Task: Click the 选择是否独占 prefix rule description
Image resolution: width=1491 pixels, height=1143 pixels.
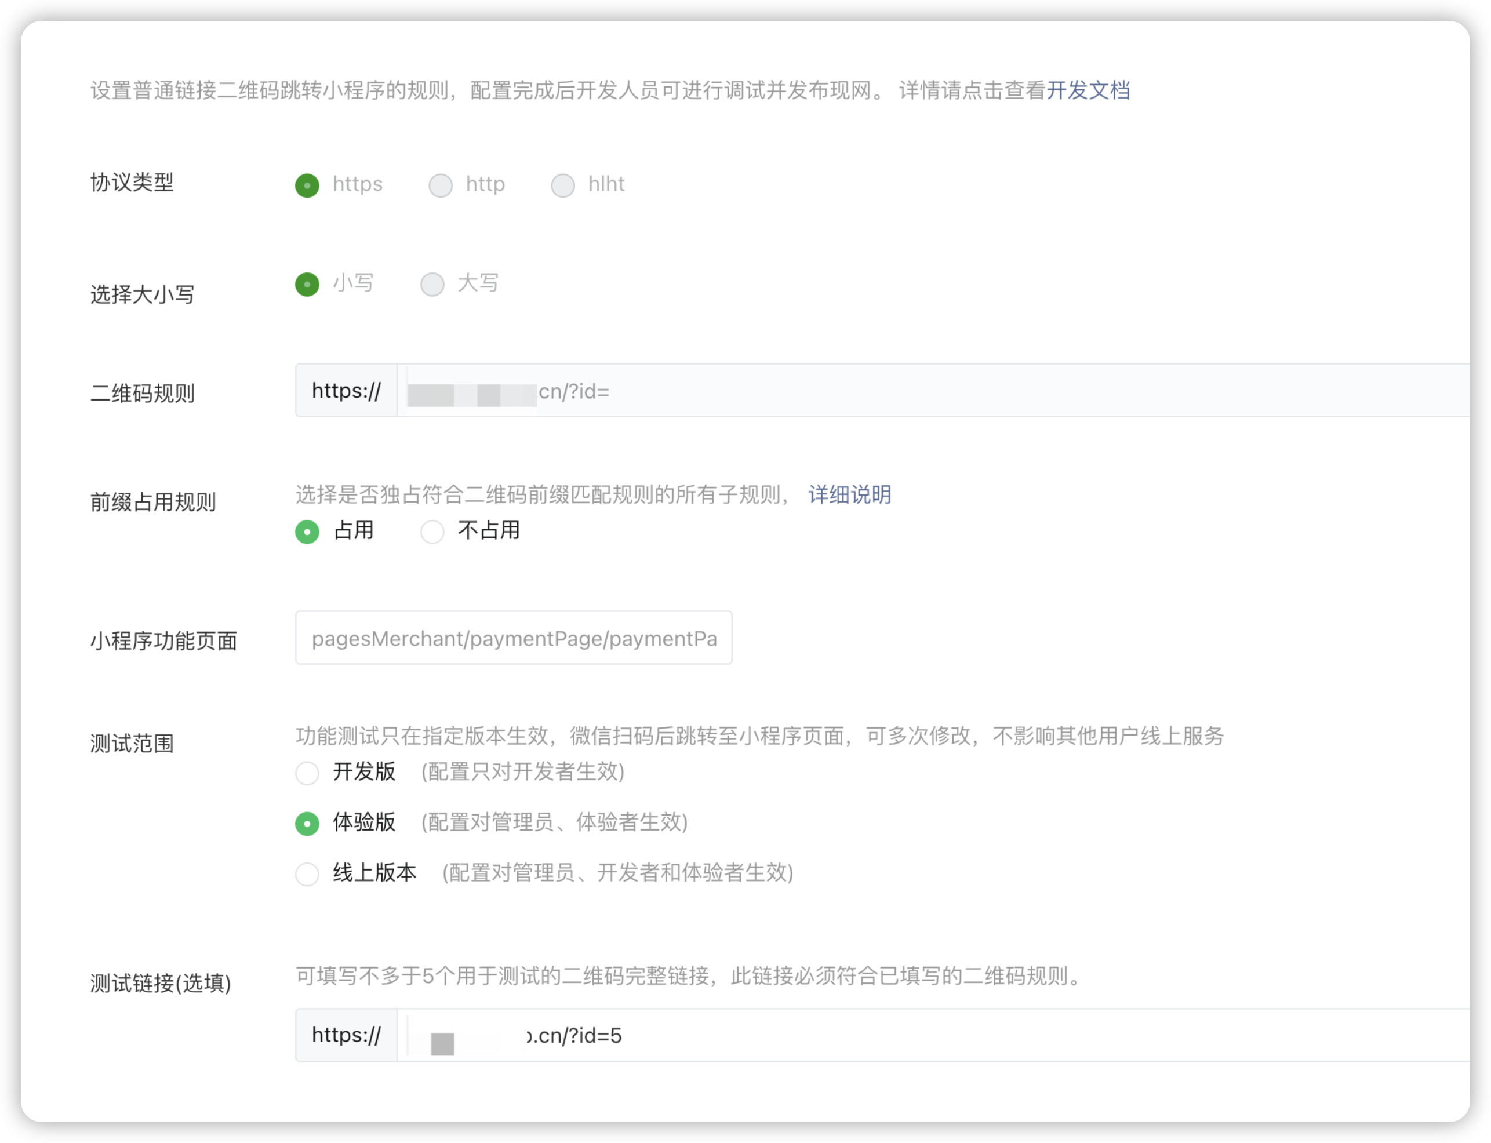Action: 543,494
